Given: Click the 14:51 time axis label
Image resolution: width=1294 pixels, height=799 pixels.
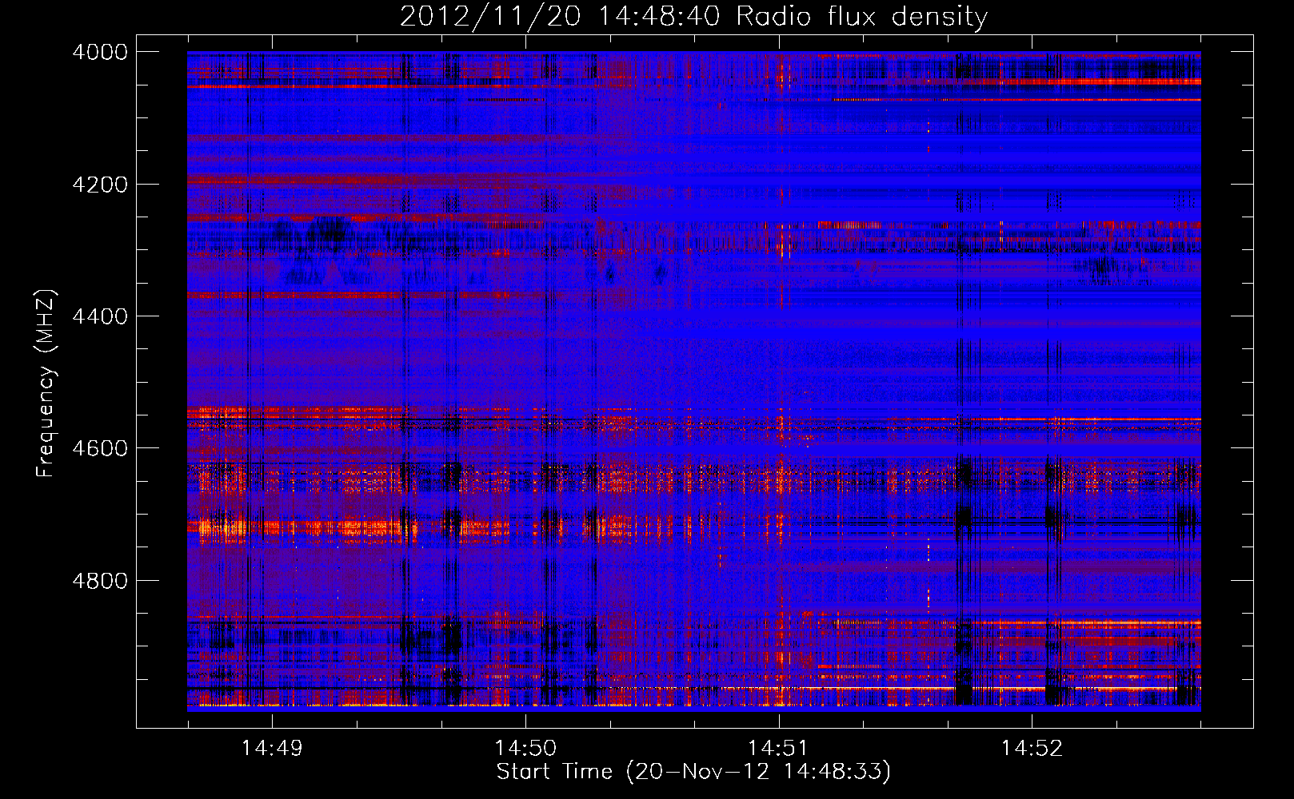Looking at the screenshot, I should (x=779, y=749).
